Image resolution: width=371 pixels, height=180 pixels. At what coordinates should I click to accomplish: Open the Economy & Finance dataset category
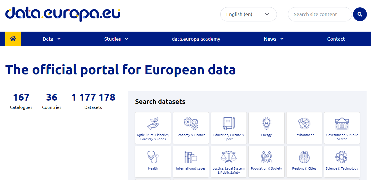coord(191,128)
